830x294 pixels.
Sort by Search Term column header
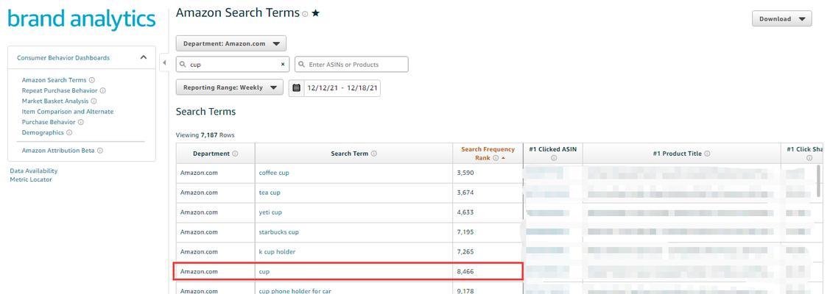click(354, 154)
